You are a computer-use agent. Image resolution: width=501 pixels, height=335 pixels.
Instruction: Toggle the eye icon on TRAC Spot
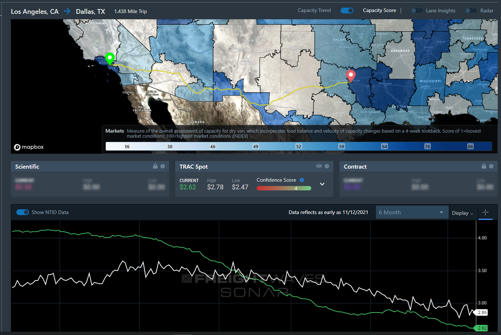pos(319,166)
